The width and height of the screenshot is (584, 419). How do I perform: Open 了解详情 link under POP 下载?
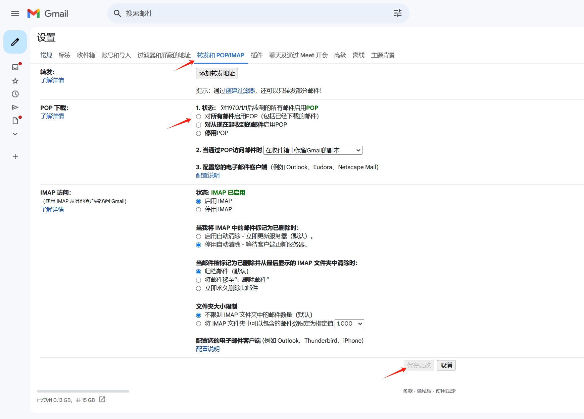(x=52, y=116)
